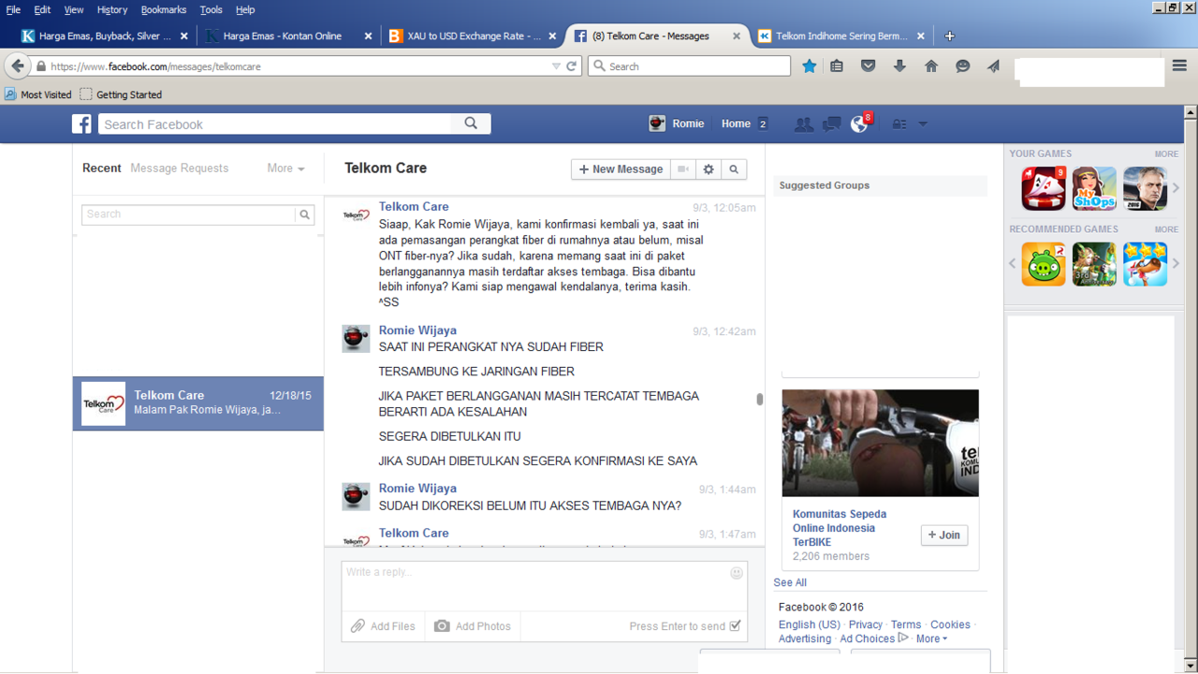Open the Pocket icon in browser toolbar

(x=869, y=66)
